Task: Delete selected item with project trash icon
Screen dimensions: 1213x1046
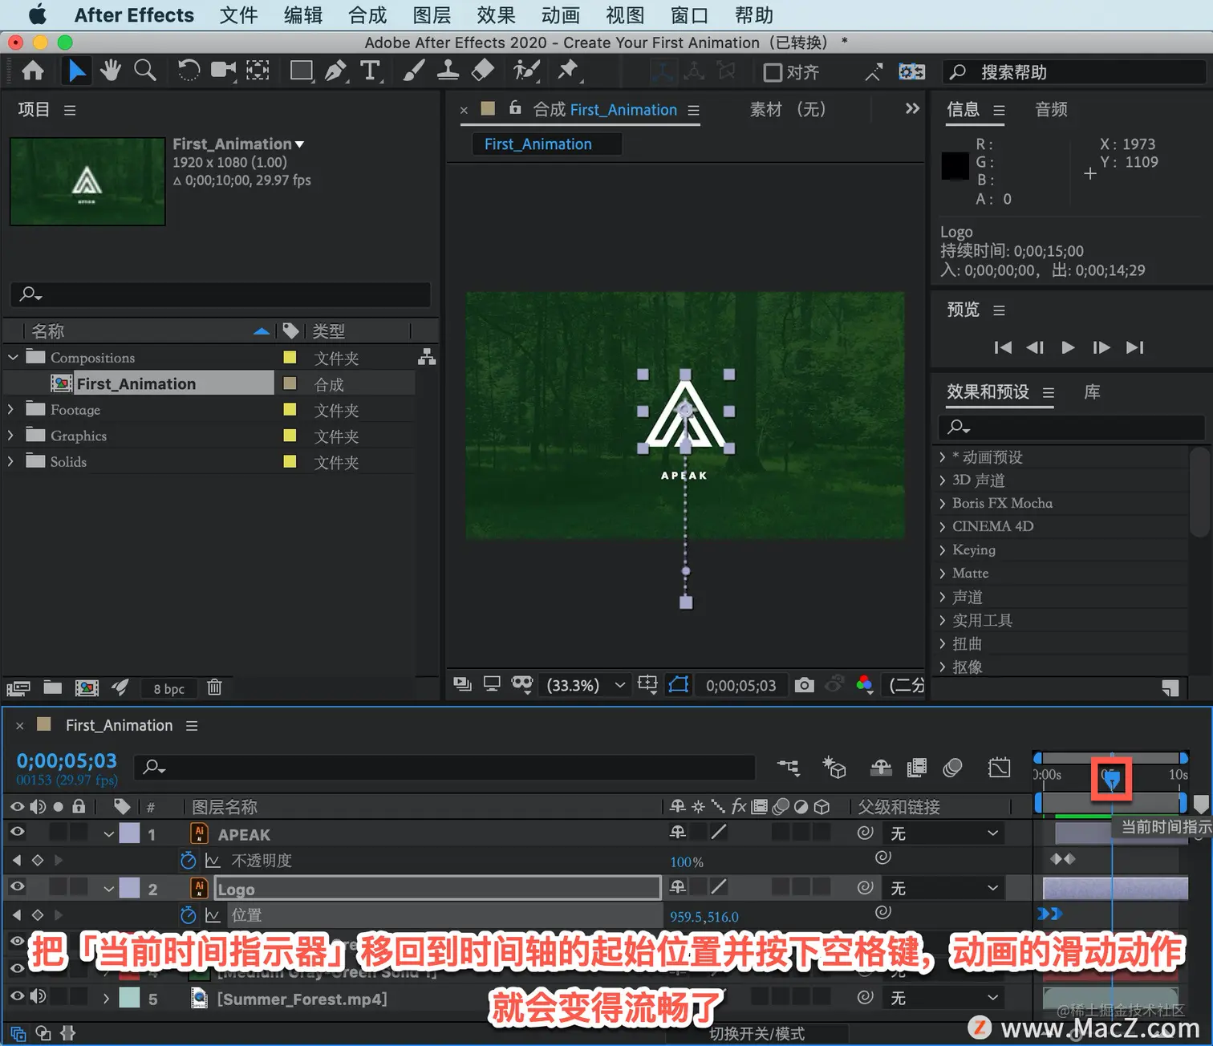Action: point(214,687)
